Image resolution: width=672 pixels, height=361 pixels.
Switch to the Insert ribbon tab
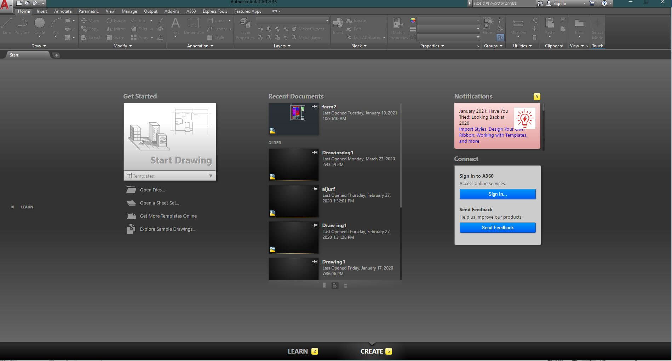(42, 11)
